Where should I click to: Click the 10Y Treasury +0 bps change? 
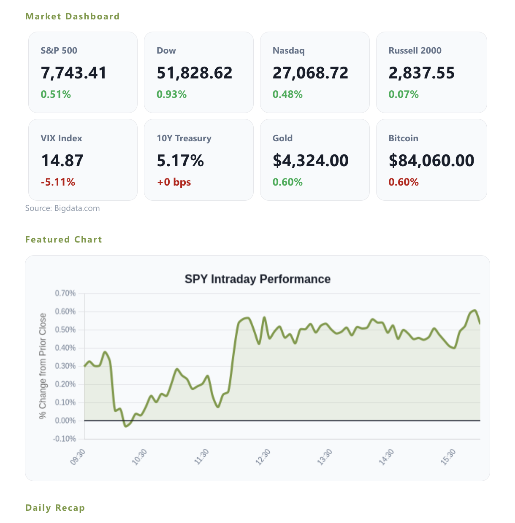click(174, 182)
